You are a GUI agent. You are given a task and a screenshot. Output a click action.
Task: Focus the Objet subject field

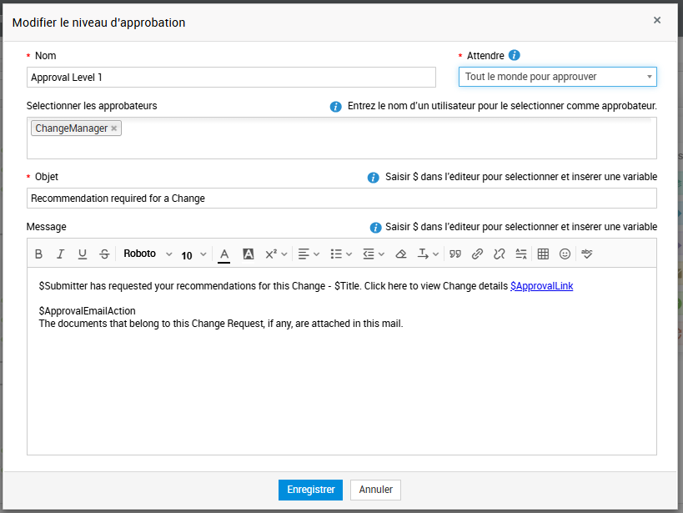point(341,199)
